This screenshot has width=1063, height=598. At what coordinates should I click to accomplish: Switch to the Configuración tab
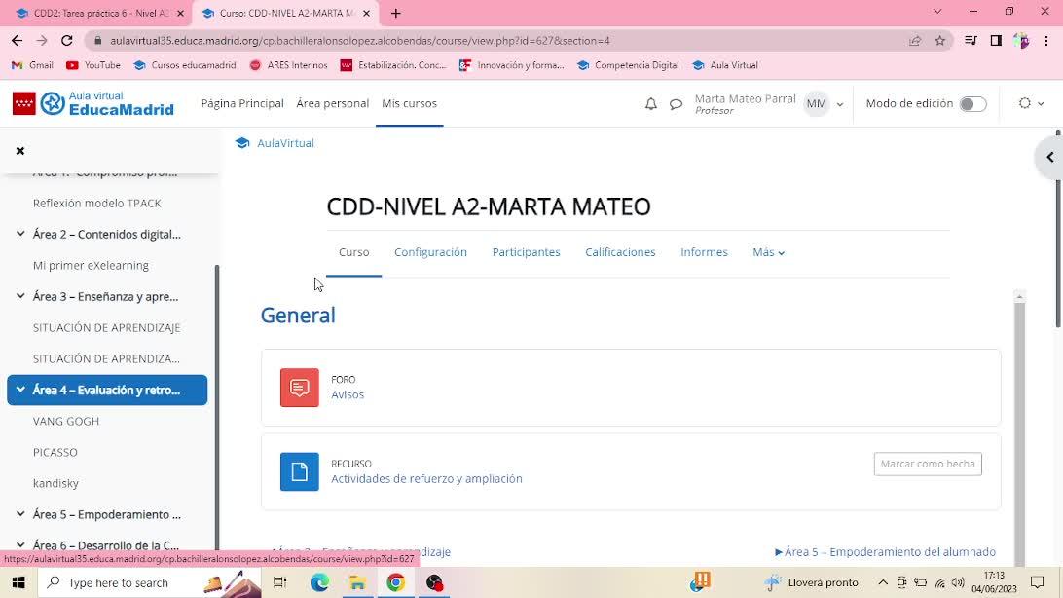coord(430,252)
